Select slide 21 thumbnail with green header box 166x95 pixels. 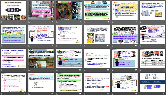[69, 82]
